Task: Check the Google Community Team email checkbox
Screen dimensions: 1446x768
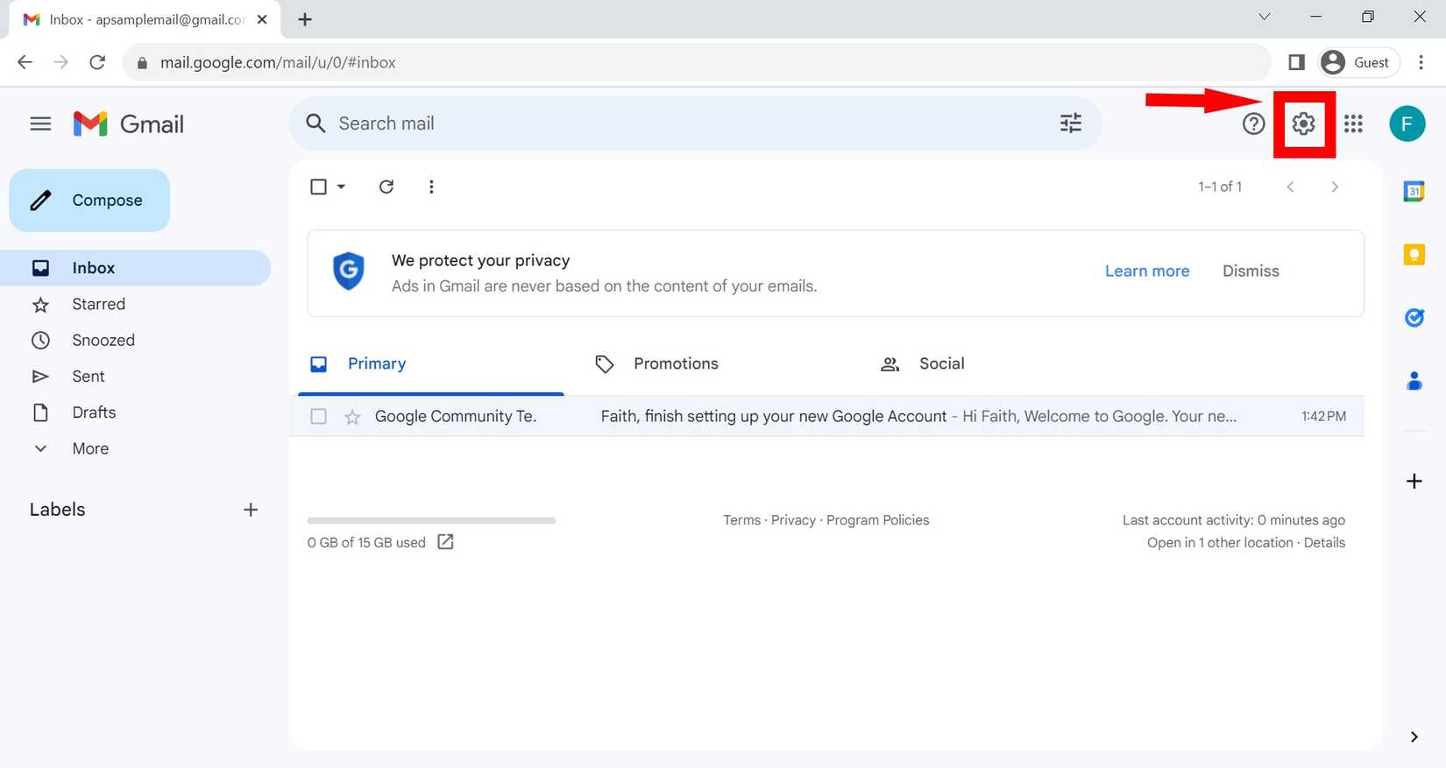Action: (319, 417)
